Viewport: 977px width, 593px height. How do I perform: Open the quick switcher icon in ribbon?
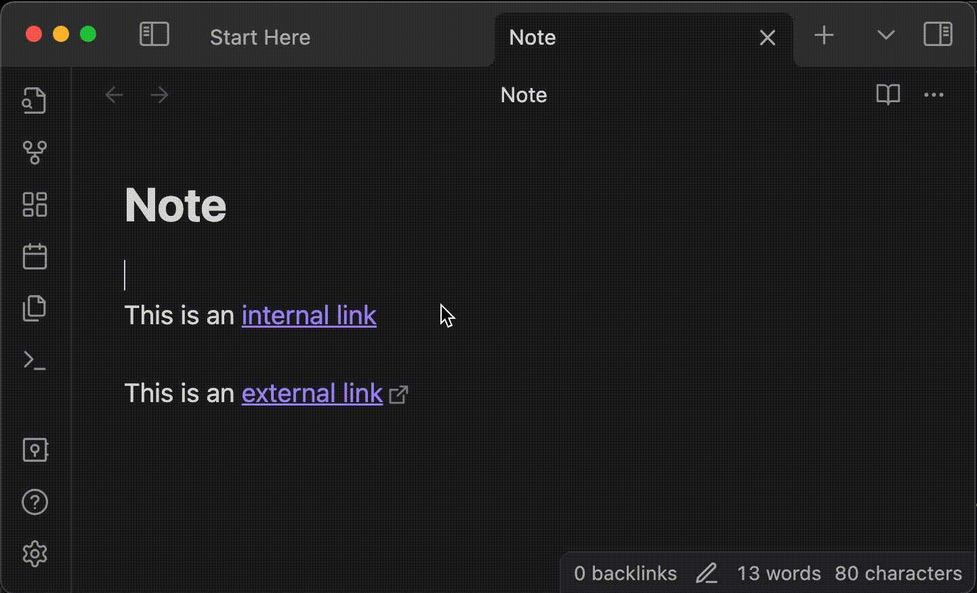pos(35,101)
